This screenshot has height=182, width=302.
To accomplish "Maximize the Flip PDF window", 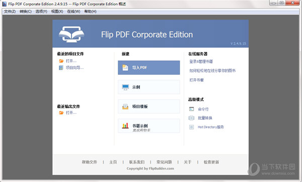I will (x=281, y=3).
